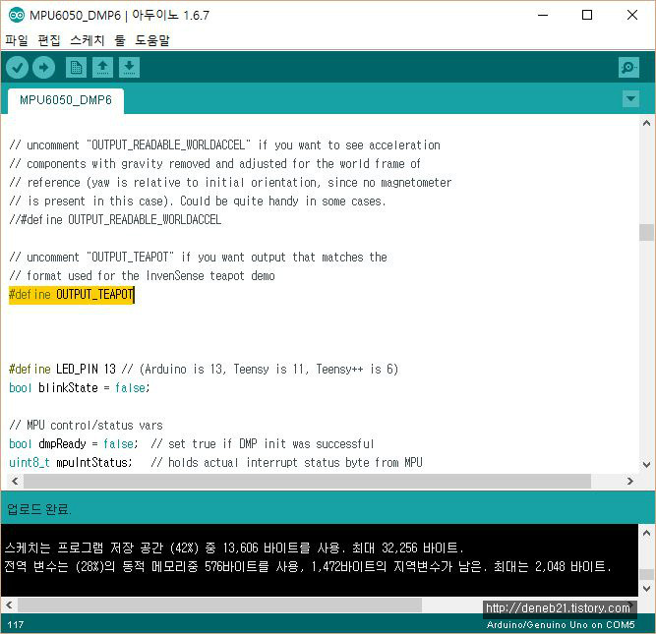Viewport: 656px width, 634px height.
Task: Click console line showing 13,606 바이트
Action: [234, 548]
